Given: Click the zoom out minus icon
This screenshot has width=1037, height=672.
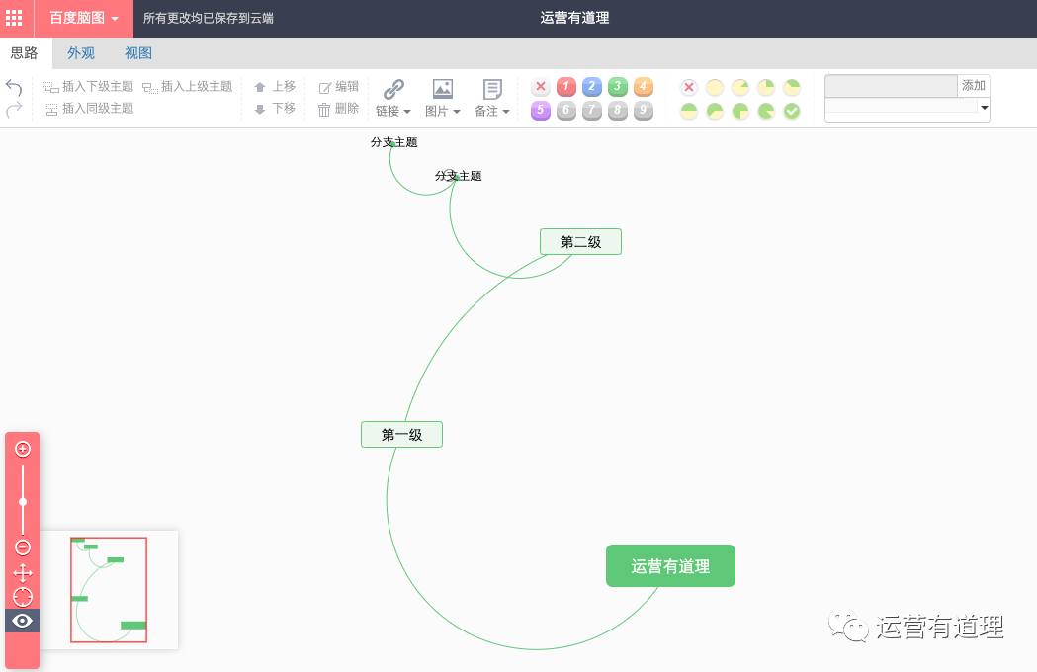Looking at the screenshot, I should (23, 546).
